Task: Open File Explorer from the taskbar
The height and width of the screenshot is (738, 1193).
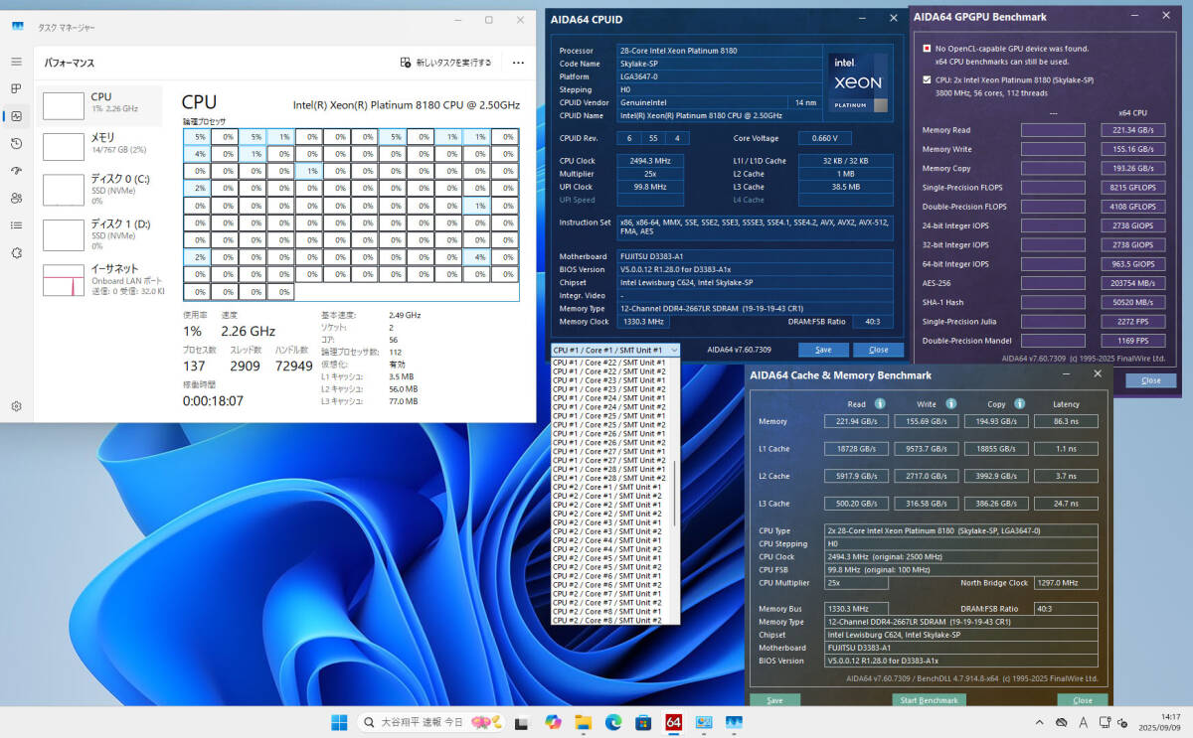Action: [x=584, y=722]
